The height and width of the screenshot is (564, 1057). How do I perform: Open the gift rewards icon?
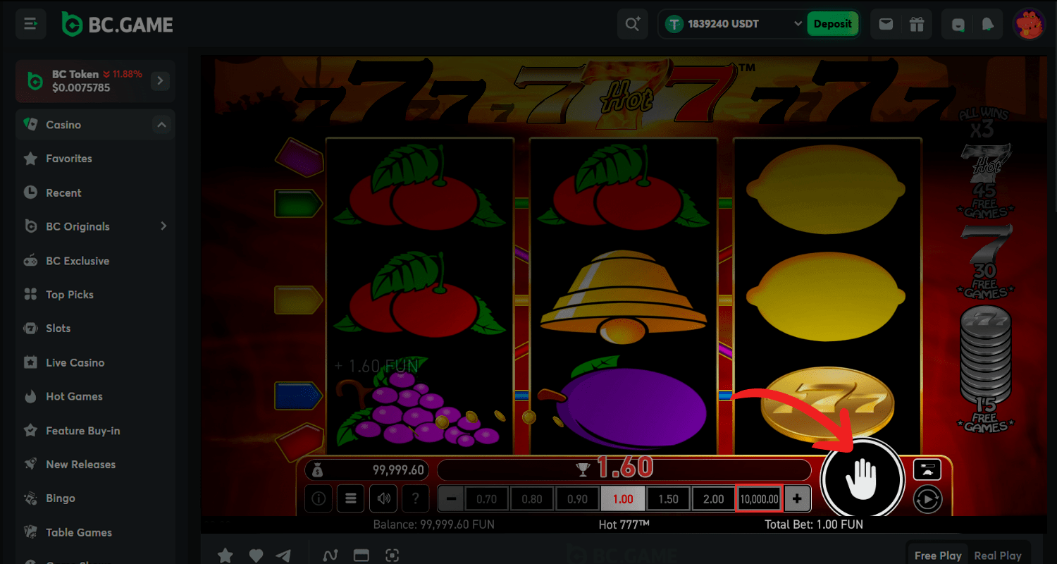[916, 24]
